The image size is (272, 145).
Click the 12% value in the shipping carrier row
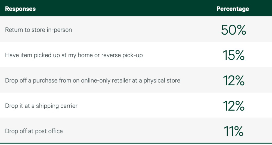coord(233,106)
